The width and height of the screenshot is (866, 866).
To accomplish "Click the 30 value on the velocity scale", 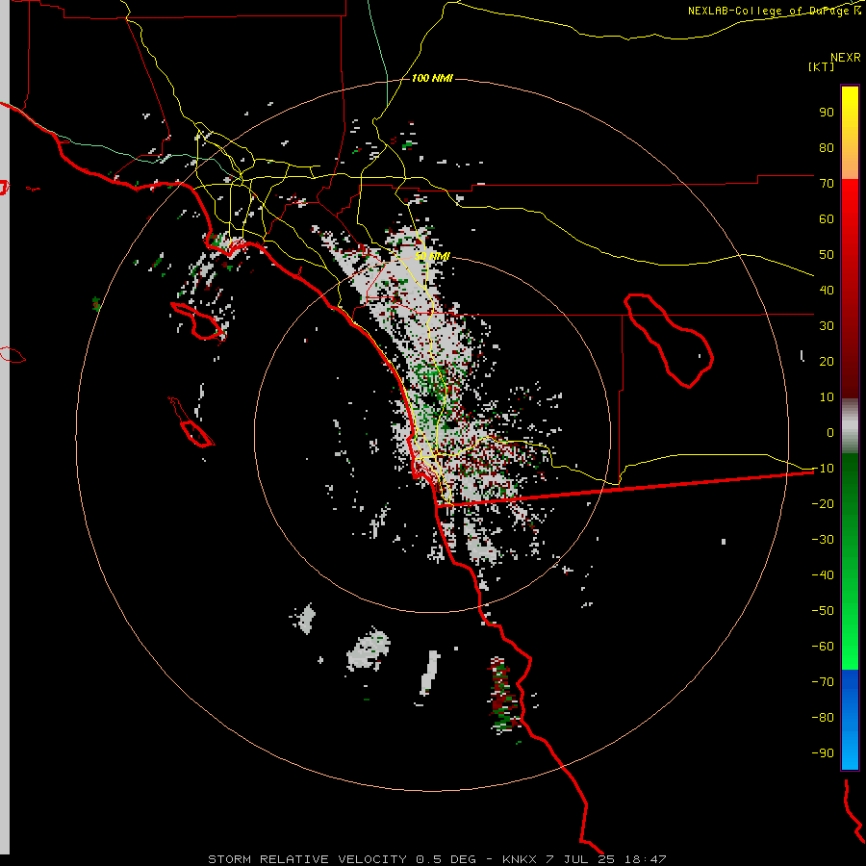I will [x=827, y=326].
